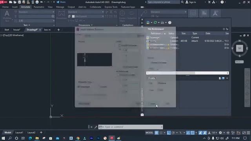Expand the Text panel flyout
The width and height of the screenshot is (251, 141).
pyautogui.click(x=27, y=25)
